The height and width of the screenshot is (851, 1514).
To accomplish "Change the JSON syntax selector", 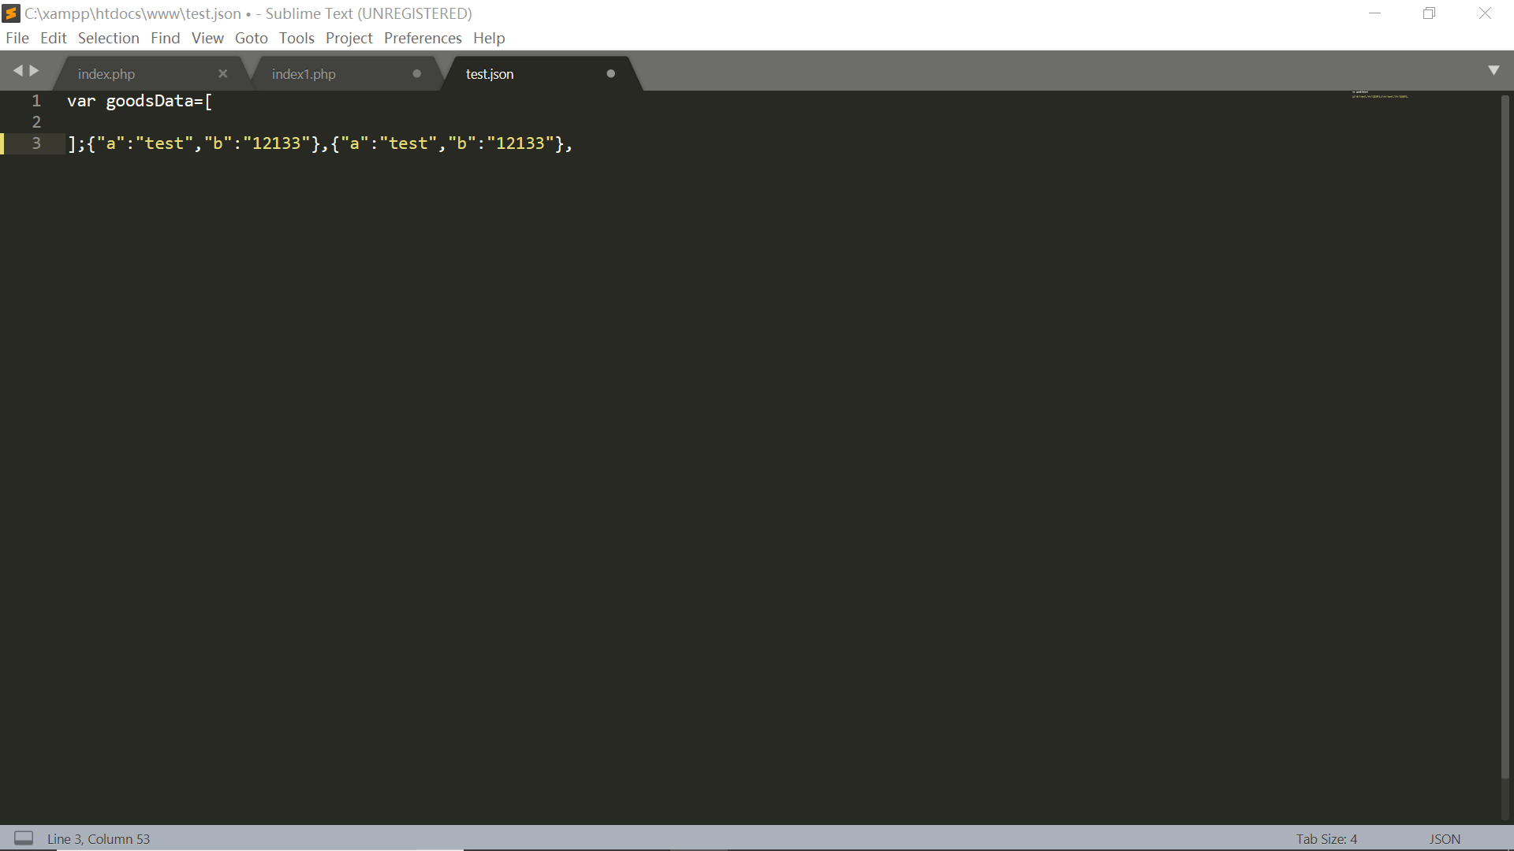I will (x=1445, y=839).
